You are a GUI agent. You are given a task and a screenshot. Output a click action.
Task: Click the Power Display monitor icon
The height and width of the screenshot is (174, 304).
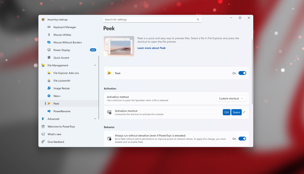click(x=49, y=50)
